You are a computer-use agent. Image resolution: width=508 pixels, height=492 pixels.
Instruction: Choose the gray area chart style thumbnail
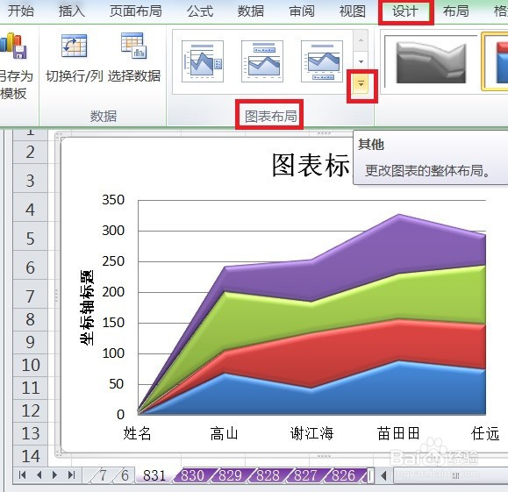pyautogui.click(x=431, y=62)
